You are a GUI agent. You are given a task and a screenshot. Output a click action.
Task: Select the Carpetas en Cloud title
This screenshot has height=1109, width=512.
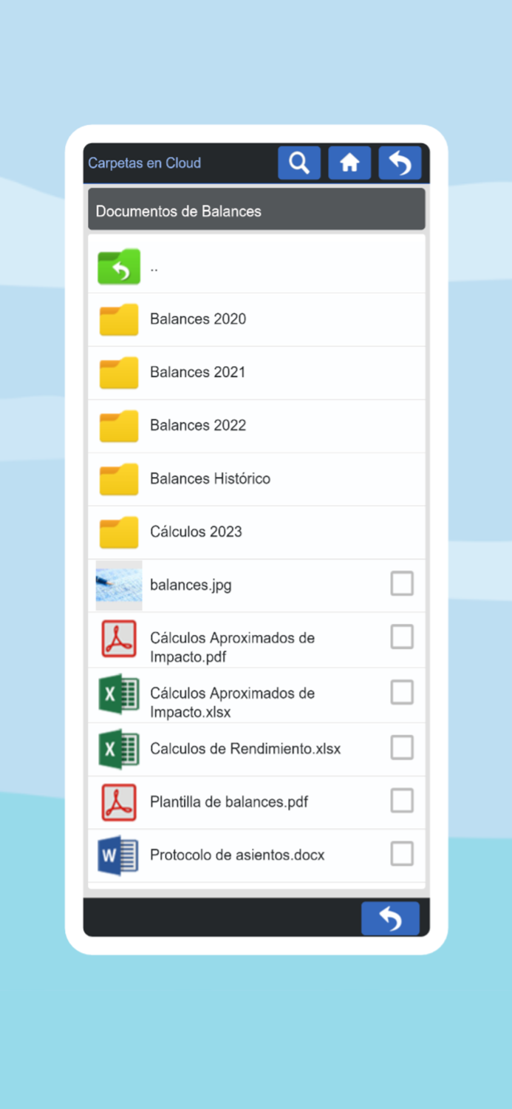tap(144, 163)
